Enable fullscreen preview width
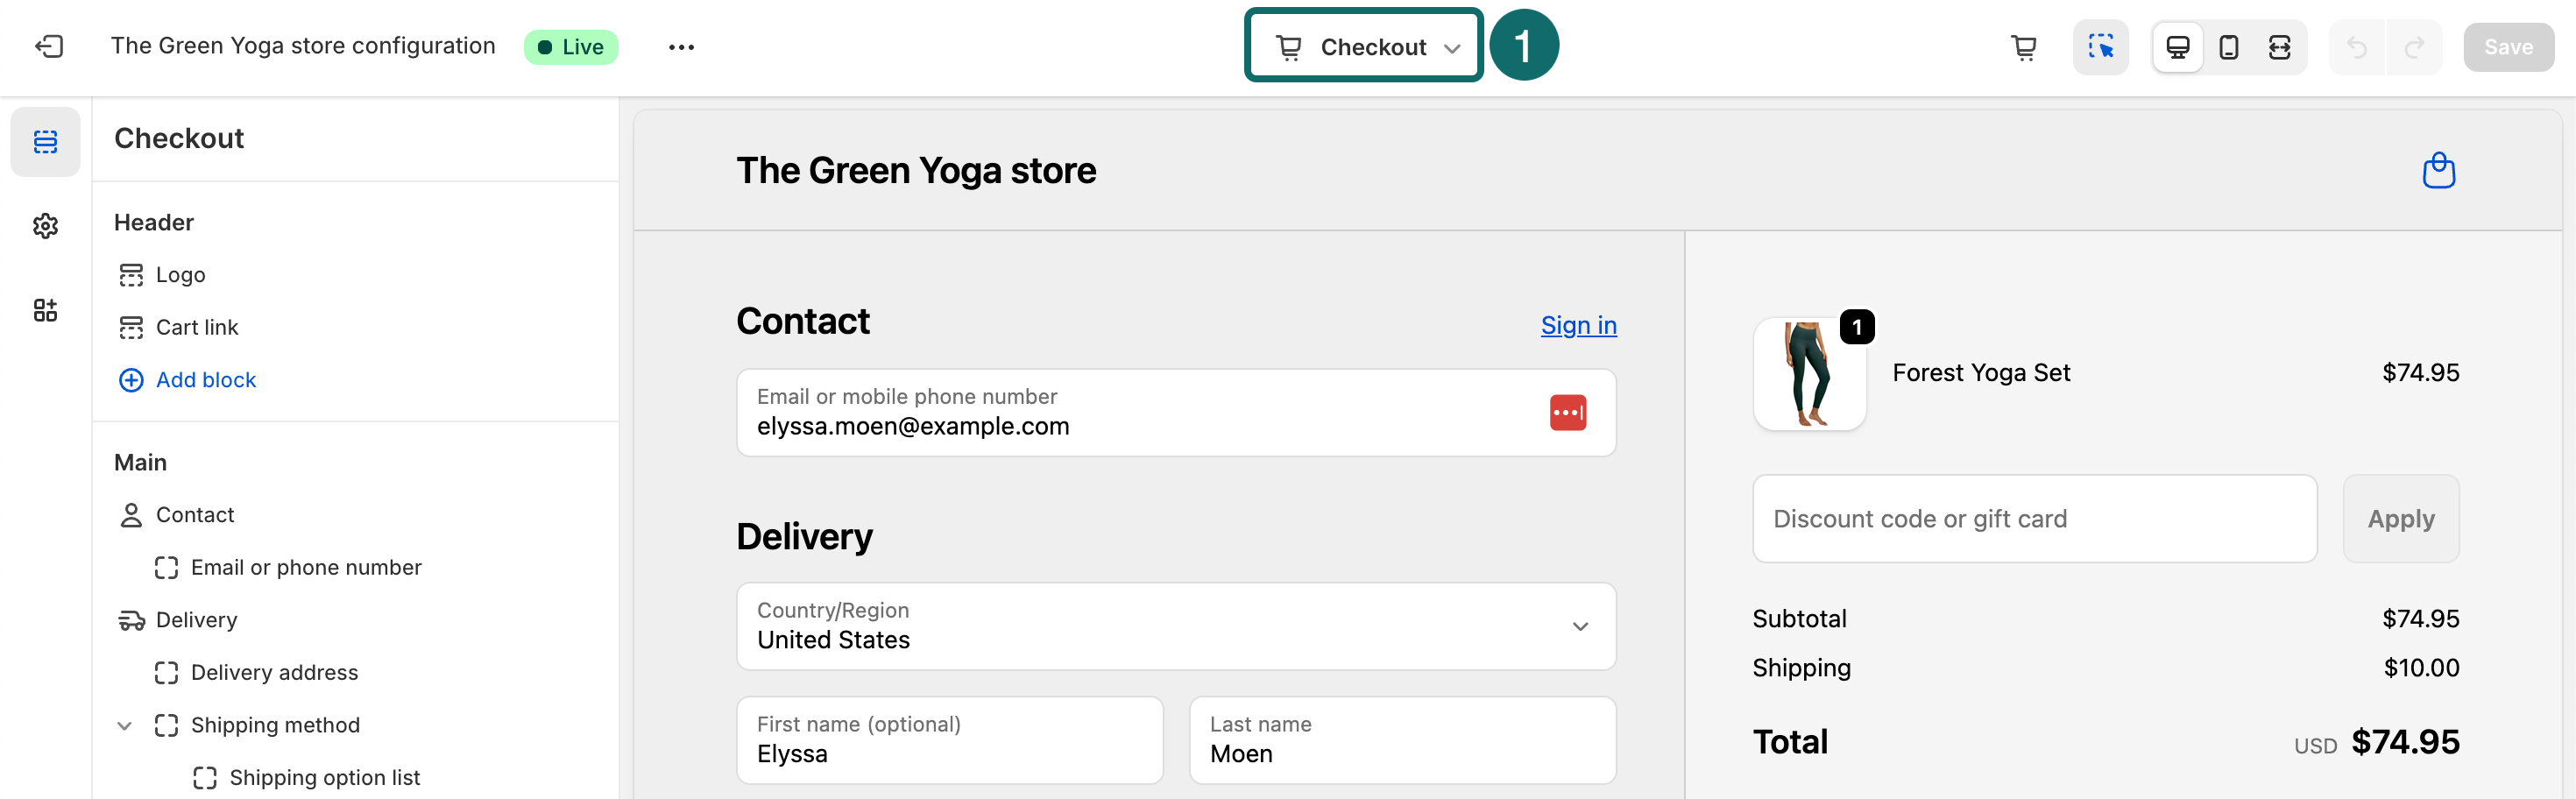The height and width of the screenshot is (799, 2576). coord(2279,47)
